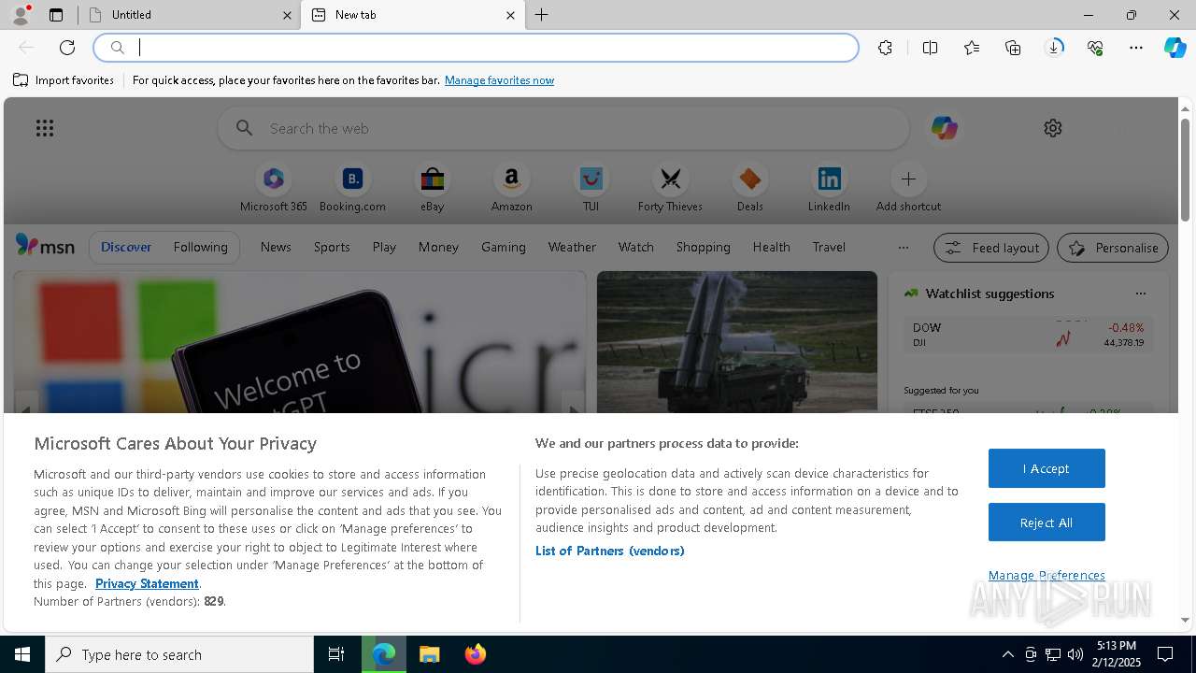Open the Travel category

click(x=829, y=247)
